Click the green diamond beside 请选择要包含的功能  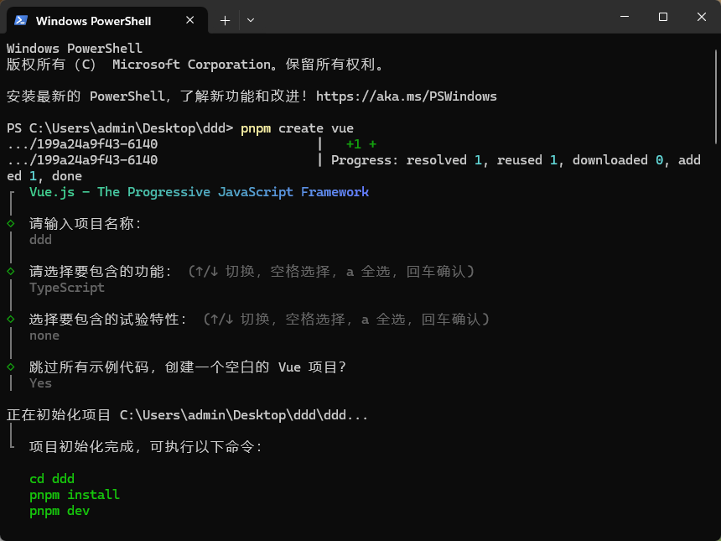click(x=11, y=272)
